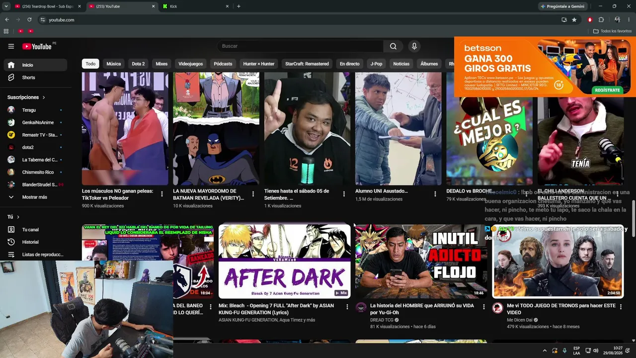636x358 pixels.
Task: Open options for the Tienes hasta el sábado video
Action: [344, 194]
